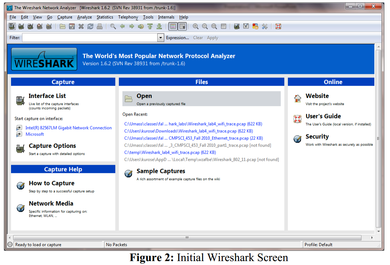The height and width of the screenshot is (265, 390).
Task: Open the Edit menu
Action: pos(24,17)
